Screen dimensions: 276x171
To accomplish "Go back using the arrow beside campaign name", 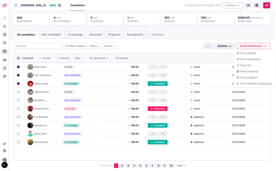I will coord(16,6).
